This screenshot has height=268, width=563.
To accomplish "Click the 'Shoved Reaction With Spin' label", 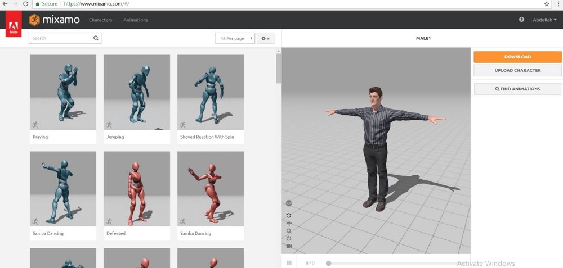I will pyautogui.click(x=207, y=137).
